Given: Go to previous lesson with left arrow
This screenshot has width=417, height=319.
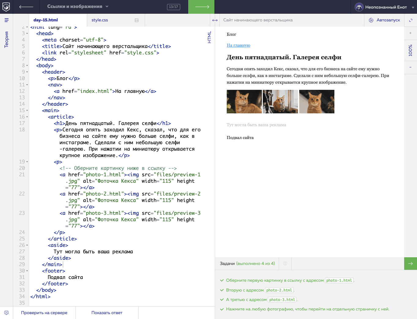Looking at the screenshot, I should tap(26, 7).
